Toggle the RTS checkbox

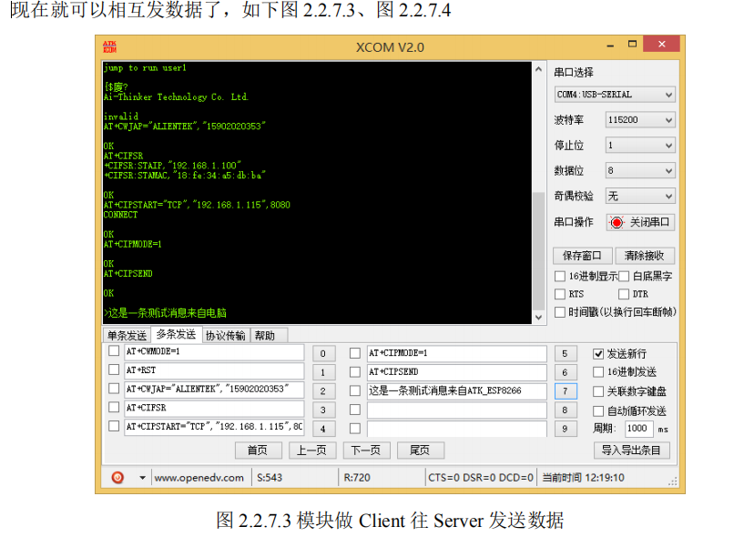tap(560, 294)
